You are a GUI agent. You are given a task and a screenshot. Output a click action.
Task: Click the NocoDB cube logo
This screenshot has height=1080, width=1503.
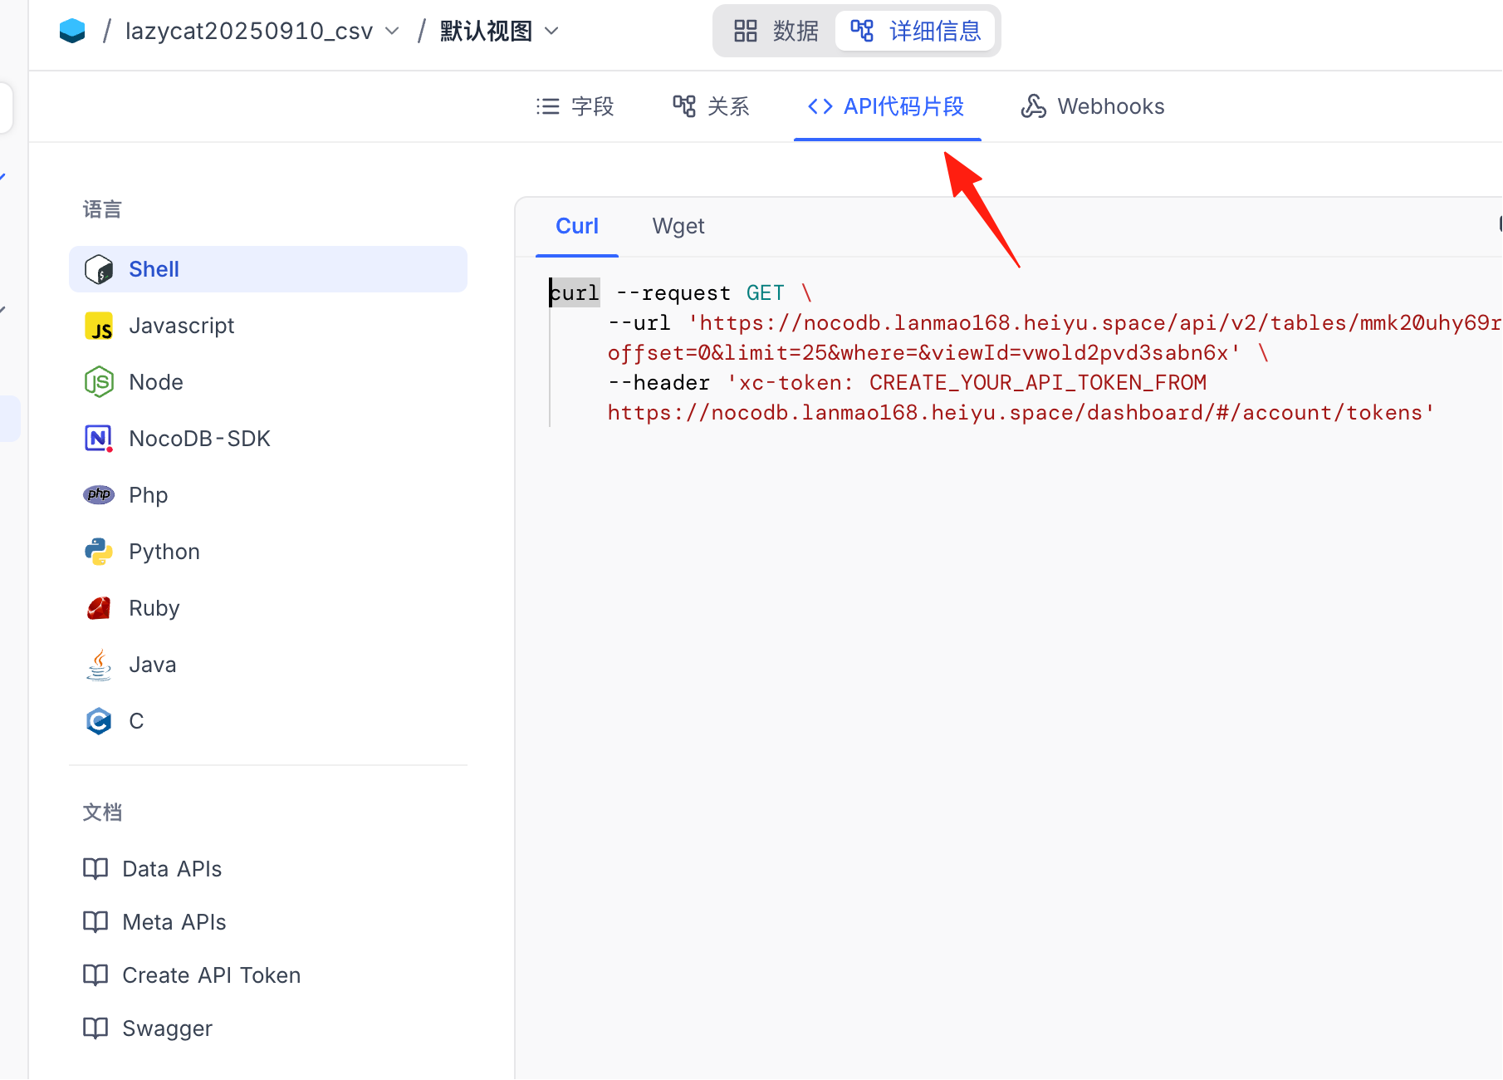tap(72, 32)
